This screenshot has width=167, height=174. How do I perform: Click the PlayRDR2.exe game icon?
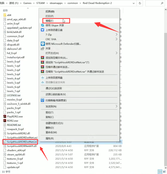[5, 116]
